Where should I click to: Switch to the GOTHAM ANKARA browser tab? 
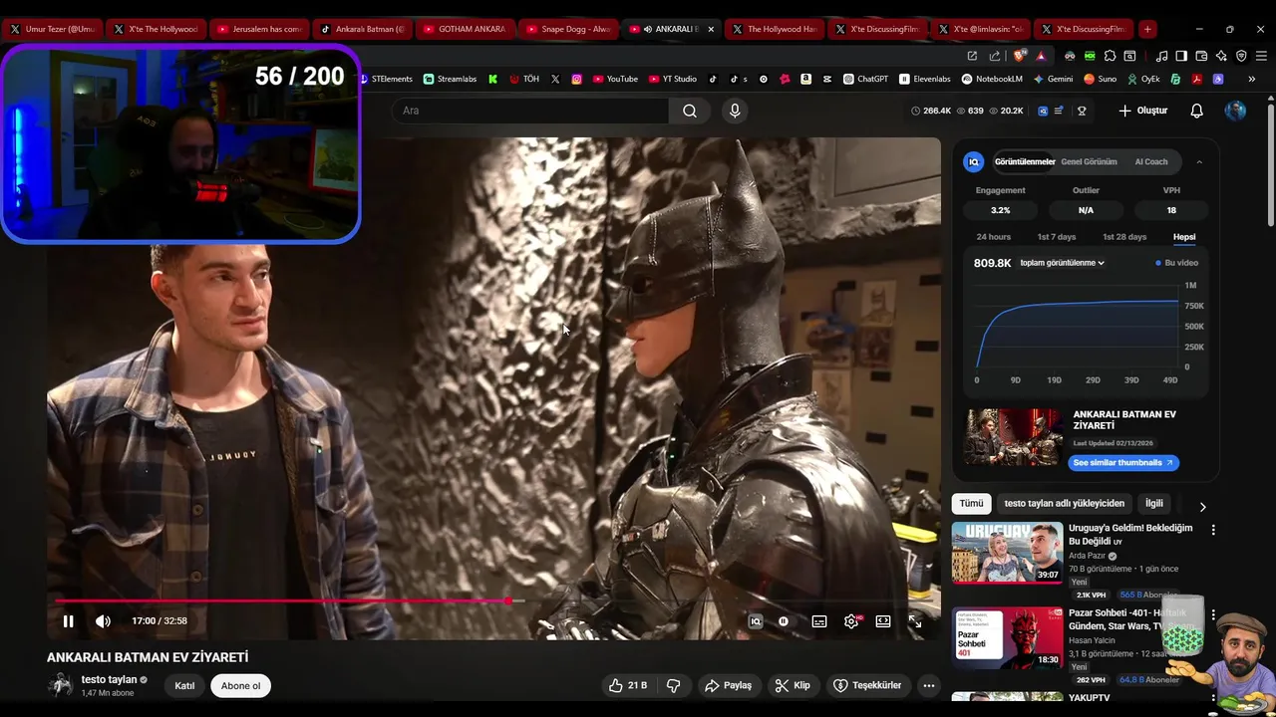pos(465,29)
